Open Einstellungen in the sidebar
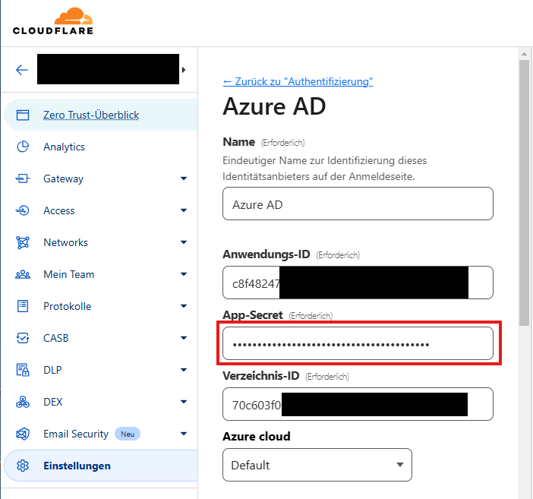Image resolution: width=533 pixels, height=499 pixels. [101, 466]
